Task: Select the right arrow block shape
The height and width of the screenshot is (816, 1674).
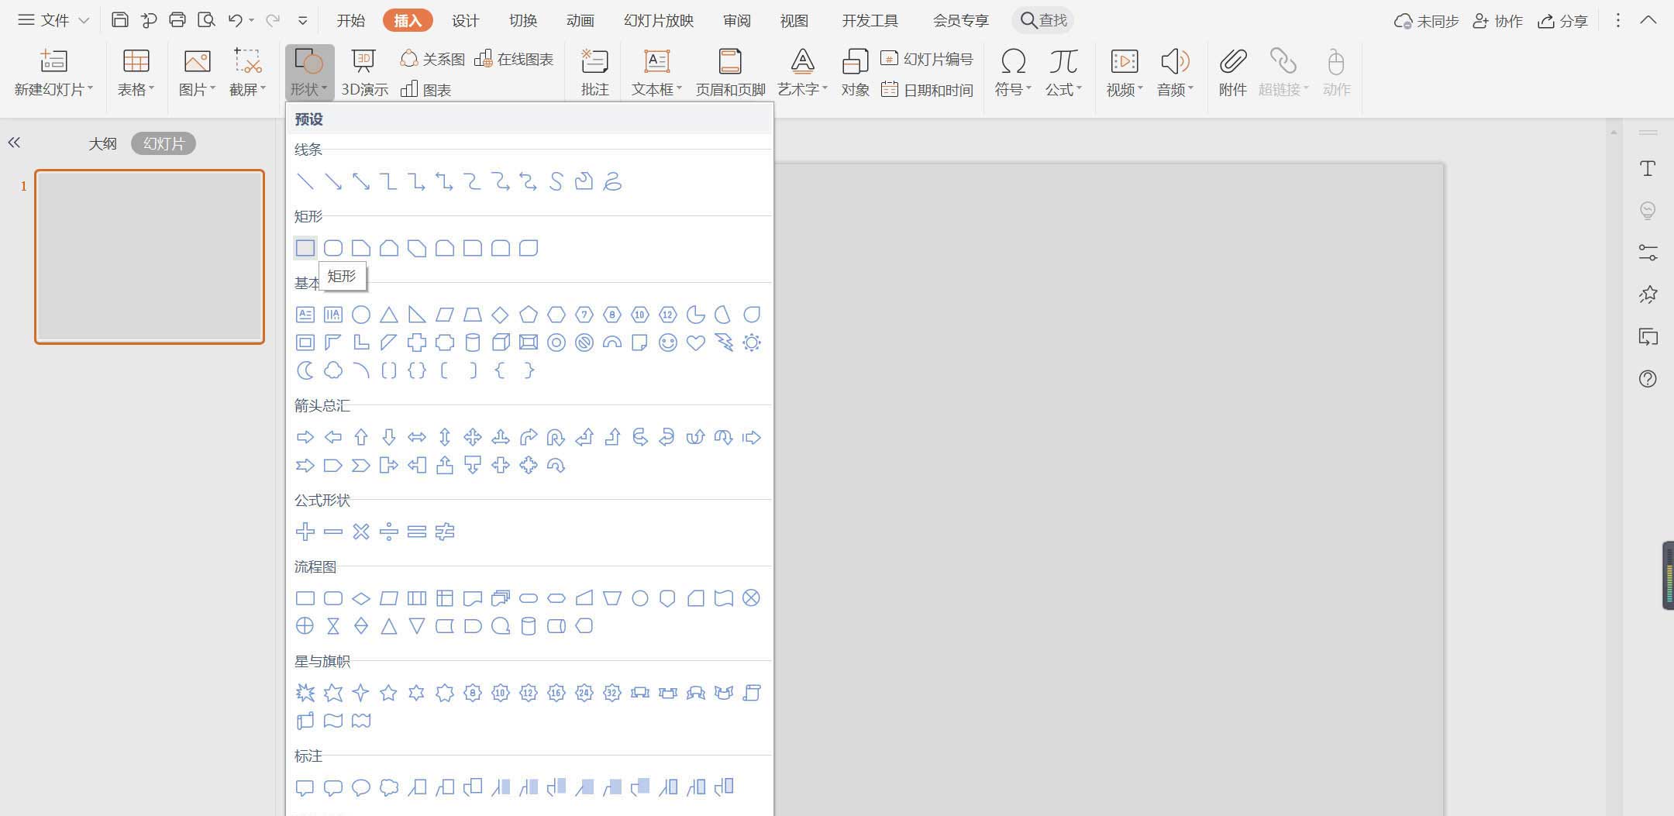Action: pos(305,437)
